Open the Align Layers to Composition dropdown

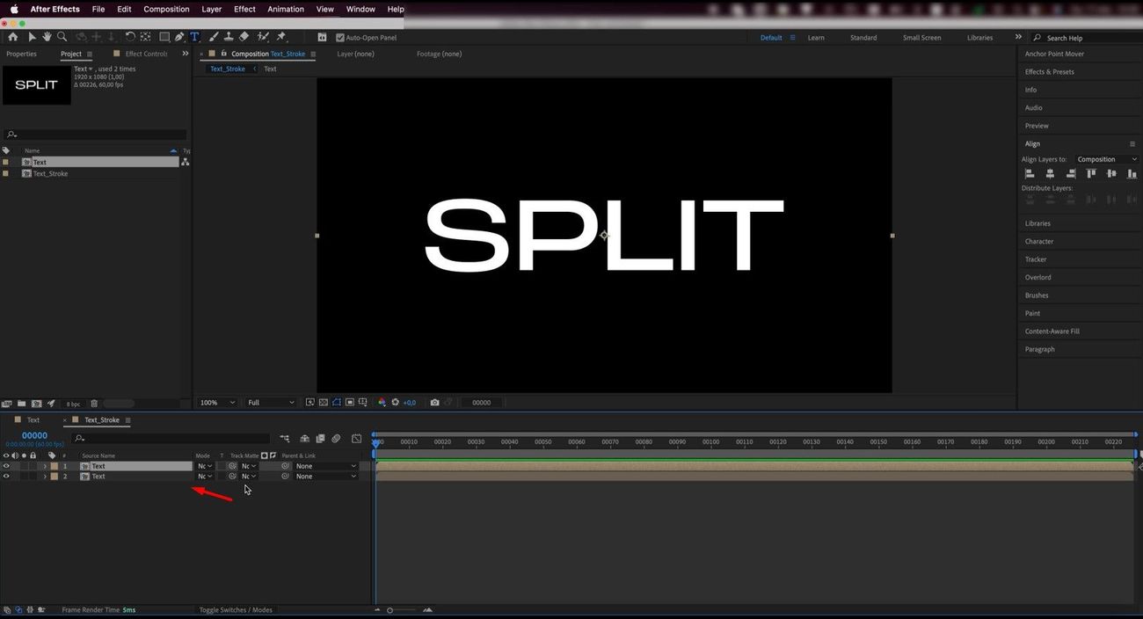coord(1106,159)
